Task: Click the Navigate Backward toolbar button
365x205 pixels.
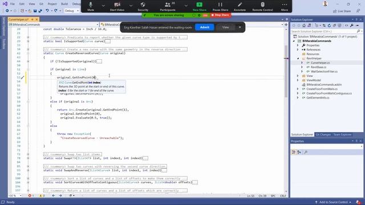Action: click(x=7, y=11)
